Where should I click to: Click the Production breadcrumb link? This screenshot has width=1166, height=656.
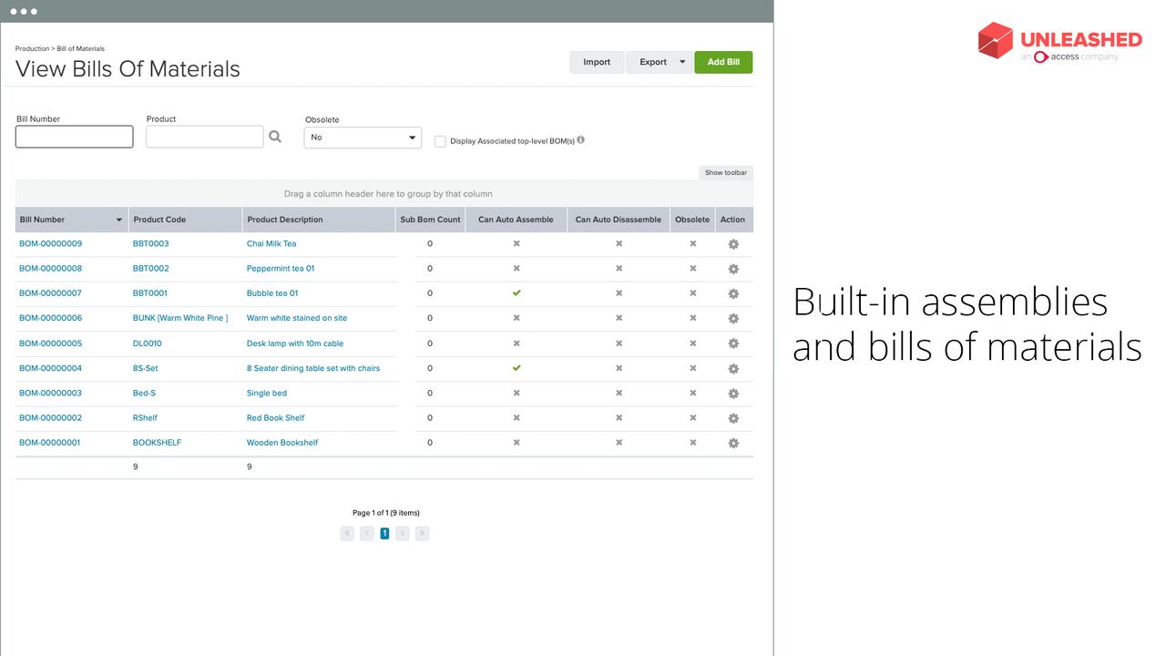(x=32, y=48)
